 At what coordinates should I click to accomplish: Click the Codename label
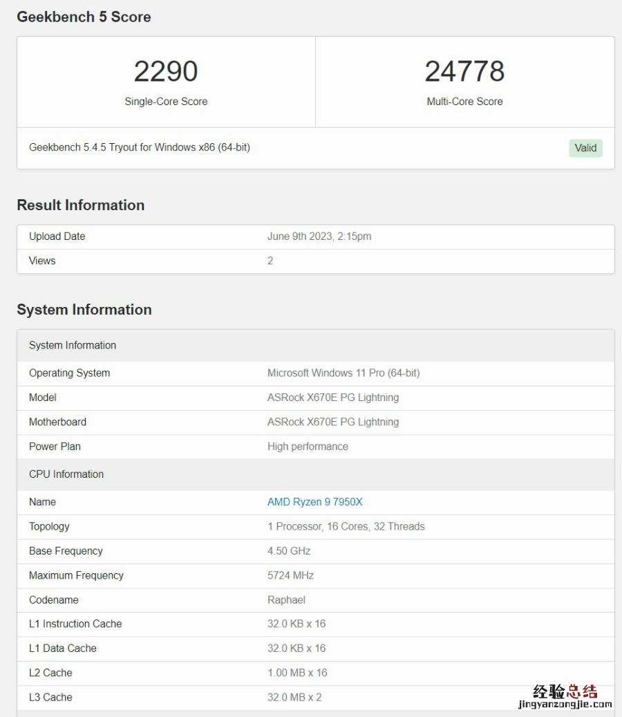coord(54,600)
